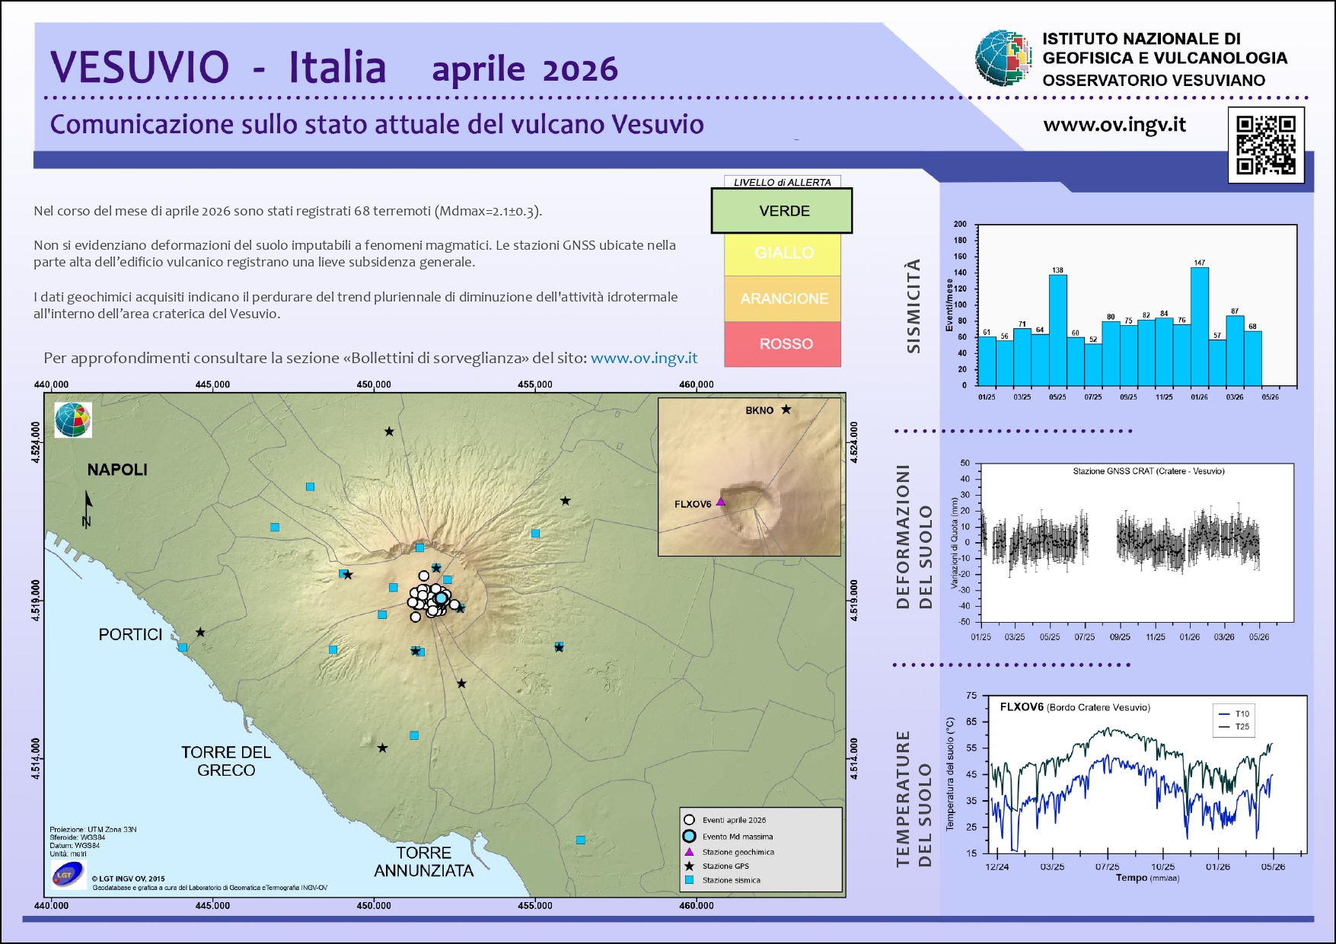
Task: Click the "© LGT INGV OV, 2015" credit
Action: [128, 879]
